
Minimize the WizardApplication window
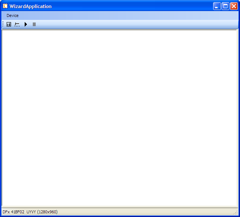coord(217,6)
